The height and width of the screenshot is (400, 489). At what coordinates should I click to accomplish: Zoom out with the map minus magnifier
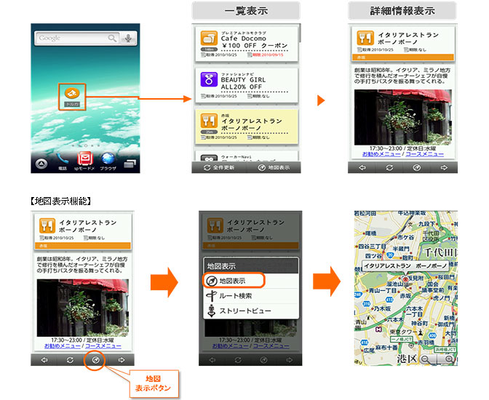click(x=425, y=359)
